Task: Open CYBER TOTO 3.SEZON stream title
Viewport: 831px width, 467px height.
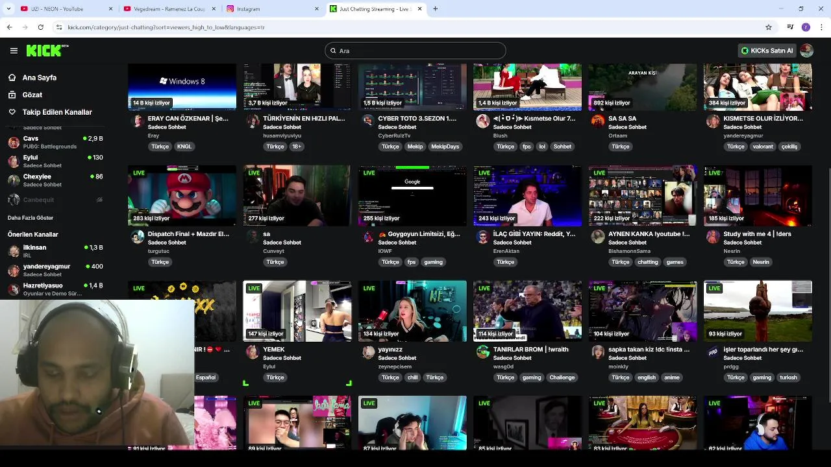Action: click(417, 119)
